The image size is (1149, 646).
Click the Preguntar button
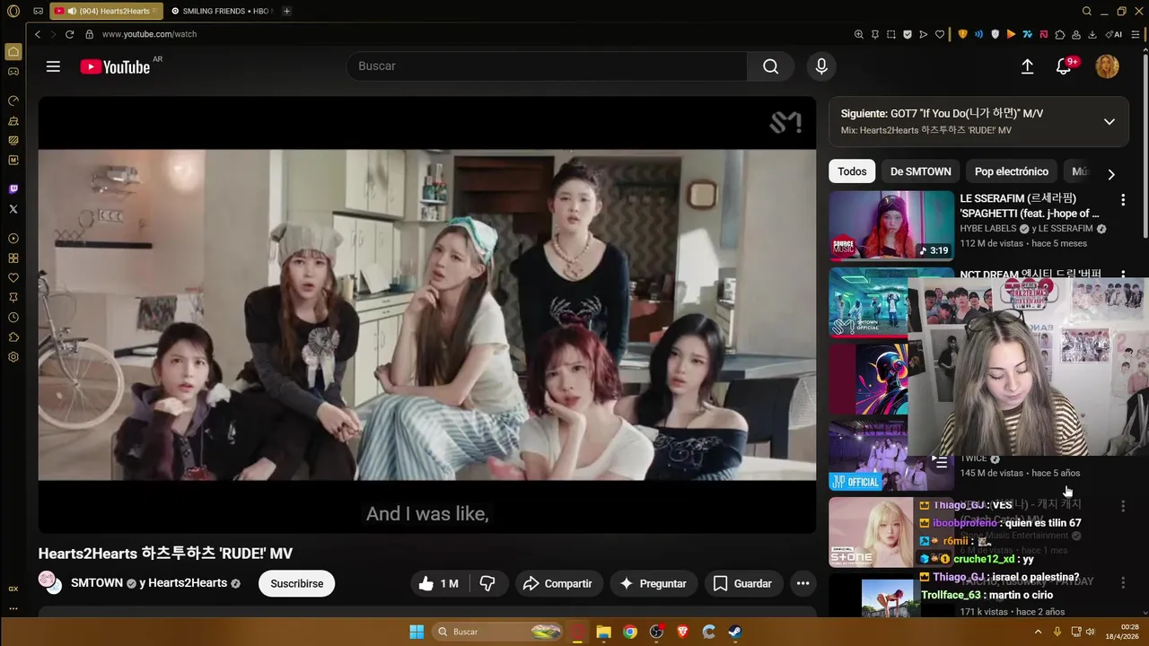653,583
